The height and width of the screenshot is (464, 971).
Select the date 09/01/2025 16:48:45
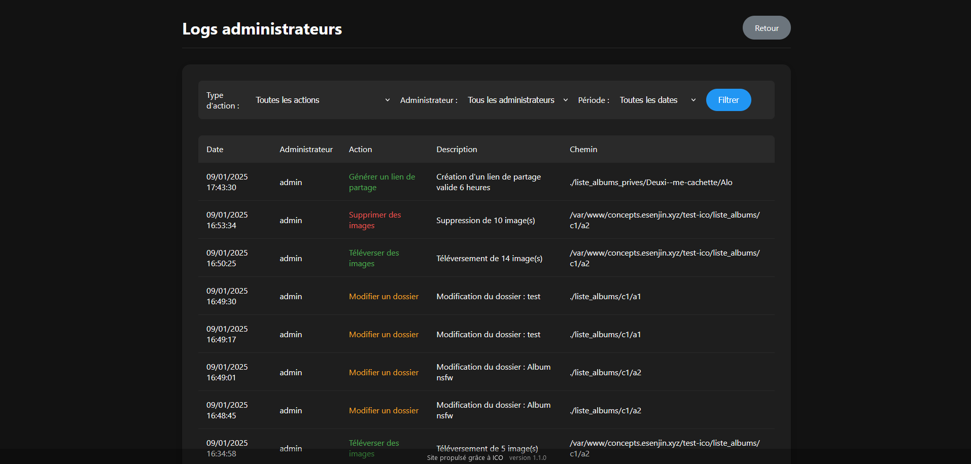(x=227, y=410)
